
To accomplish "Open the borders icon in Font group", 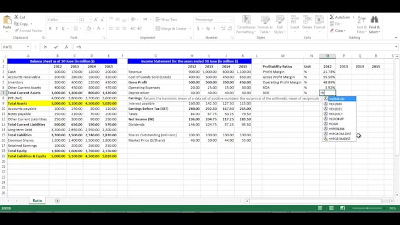I will [x=76, y=29].
